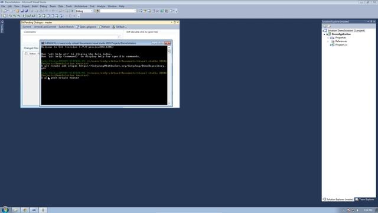Click the Solution Explorer pin icon
The height and width of the screenshot is (213, 378).
[372, 21]
